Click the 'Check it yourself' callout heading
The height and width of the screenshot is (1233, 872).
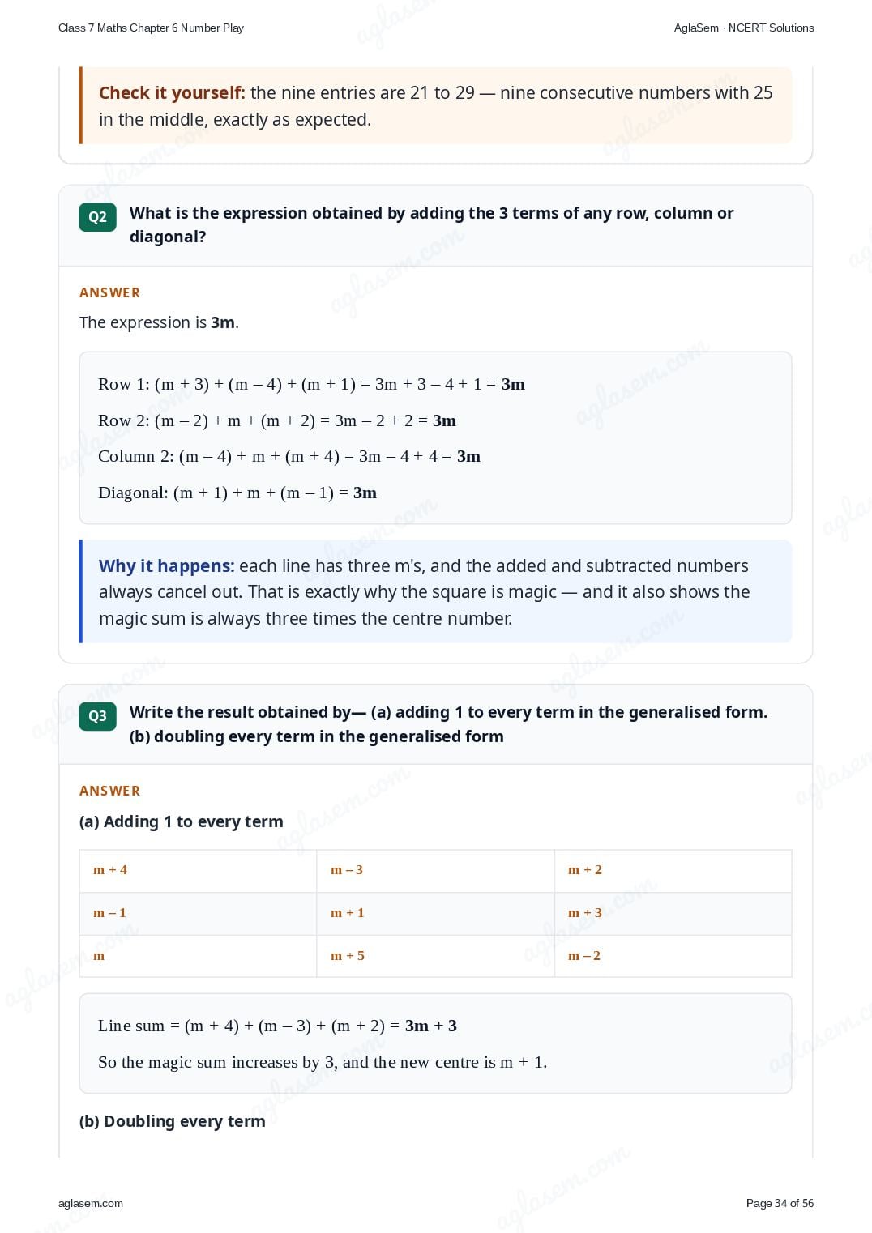(x=172, y=93)
